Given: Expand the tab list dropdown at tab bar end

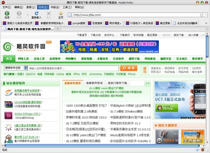Looking at the screenshot, I should click(x=207, y=29).
